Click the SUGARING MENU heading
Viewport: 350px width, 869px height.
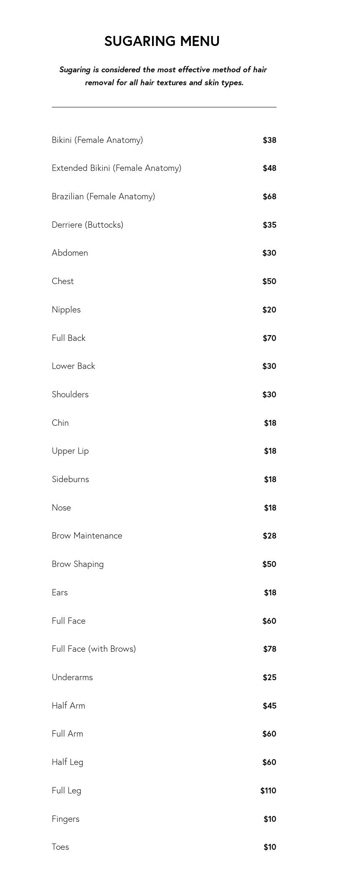click(162, 41)
